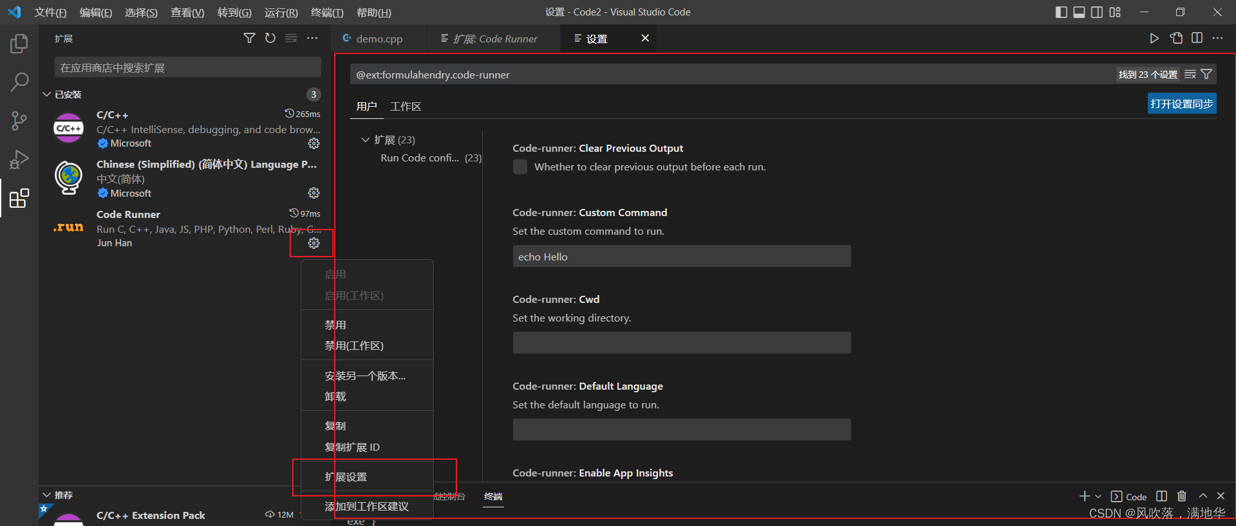Refresh the extensions list

point(270,39)
